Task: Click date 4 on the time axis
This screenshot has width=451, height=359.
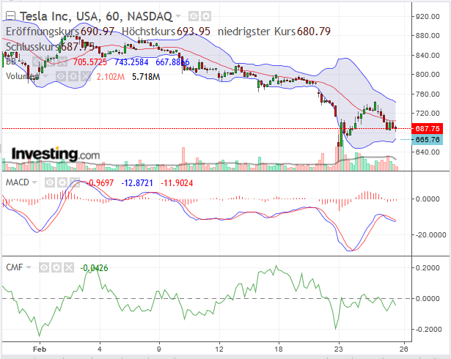Action: coord(100,349)
